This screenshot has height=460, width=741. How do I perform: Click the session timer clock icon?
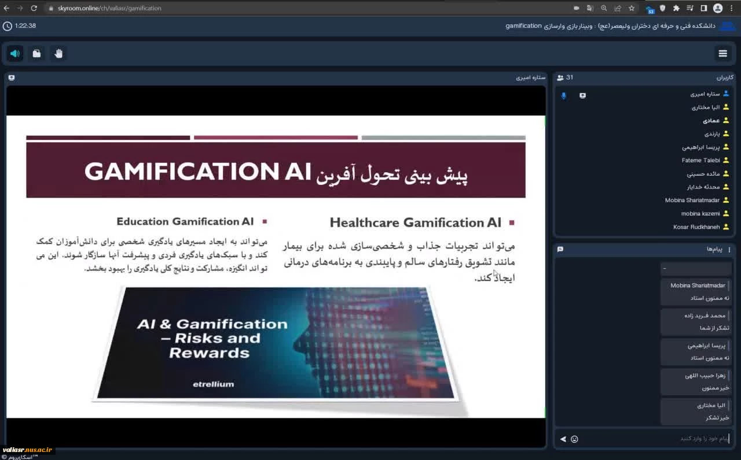7,26
